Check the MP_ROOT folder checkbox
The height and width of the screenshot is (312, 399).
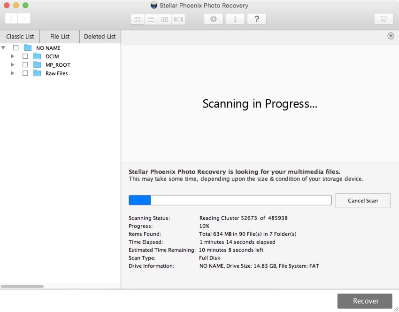tap(25, 65)
